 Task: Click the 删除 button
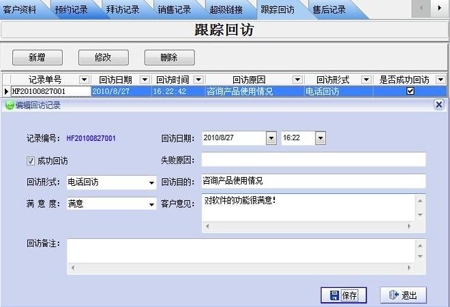click(x=169, y=58)
